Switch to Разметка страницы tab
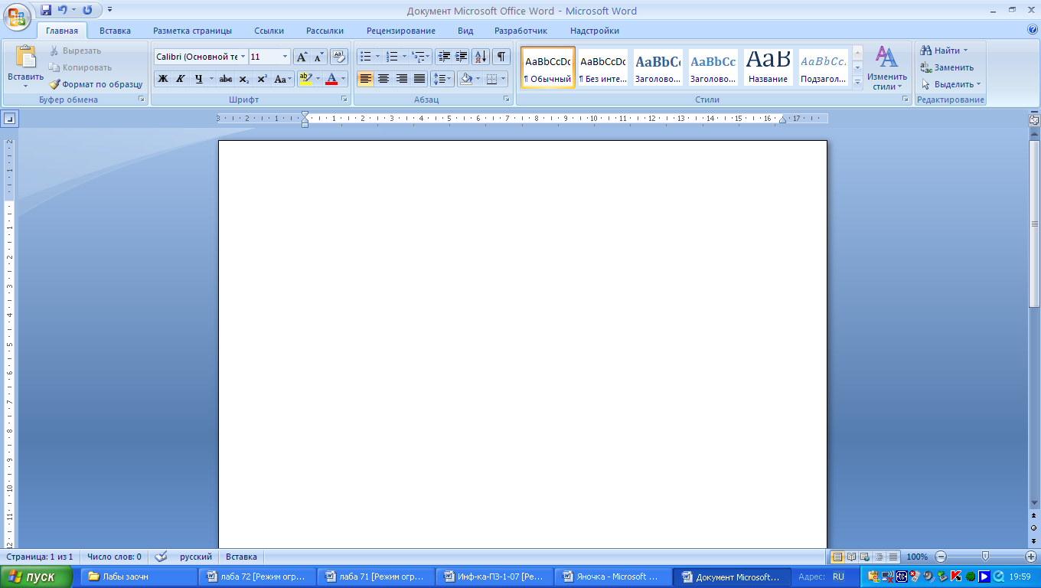Image resolution: width=1041 pixels, height=588 pixels. click(192, 31)
